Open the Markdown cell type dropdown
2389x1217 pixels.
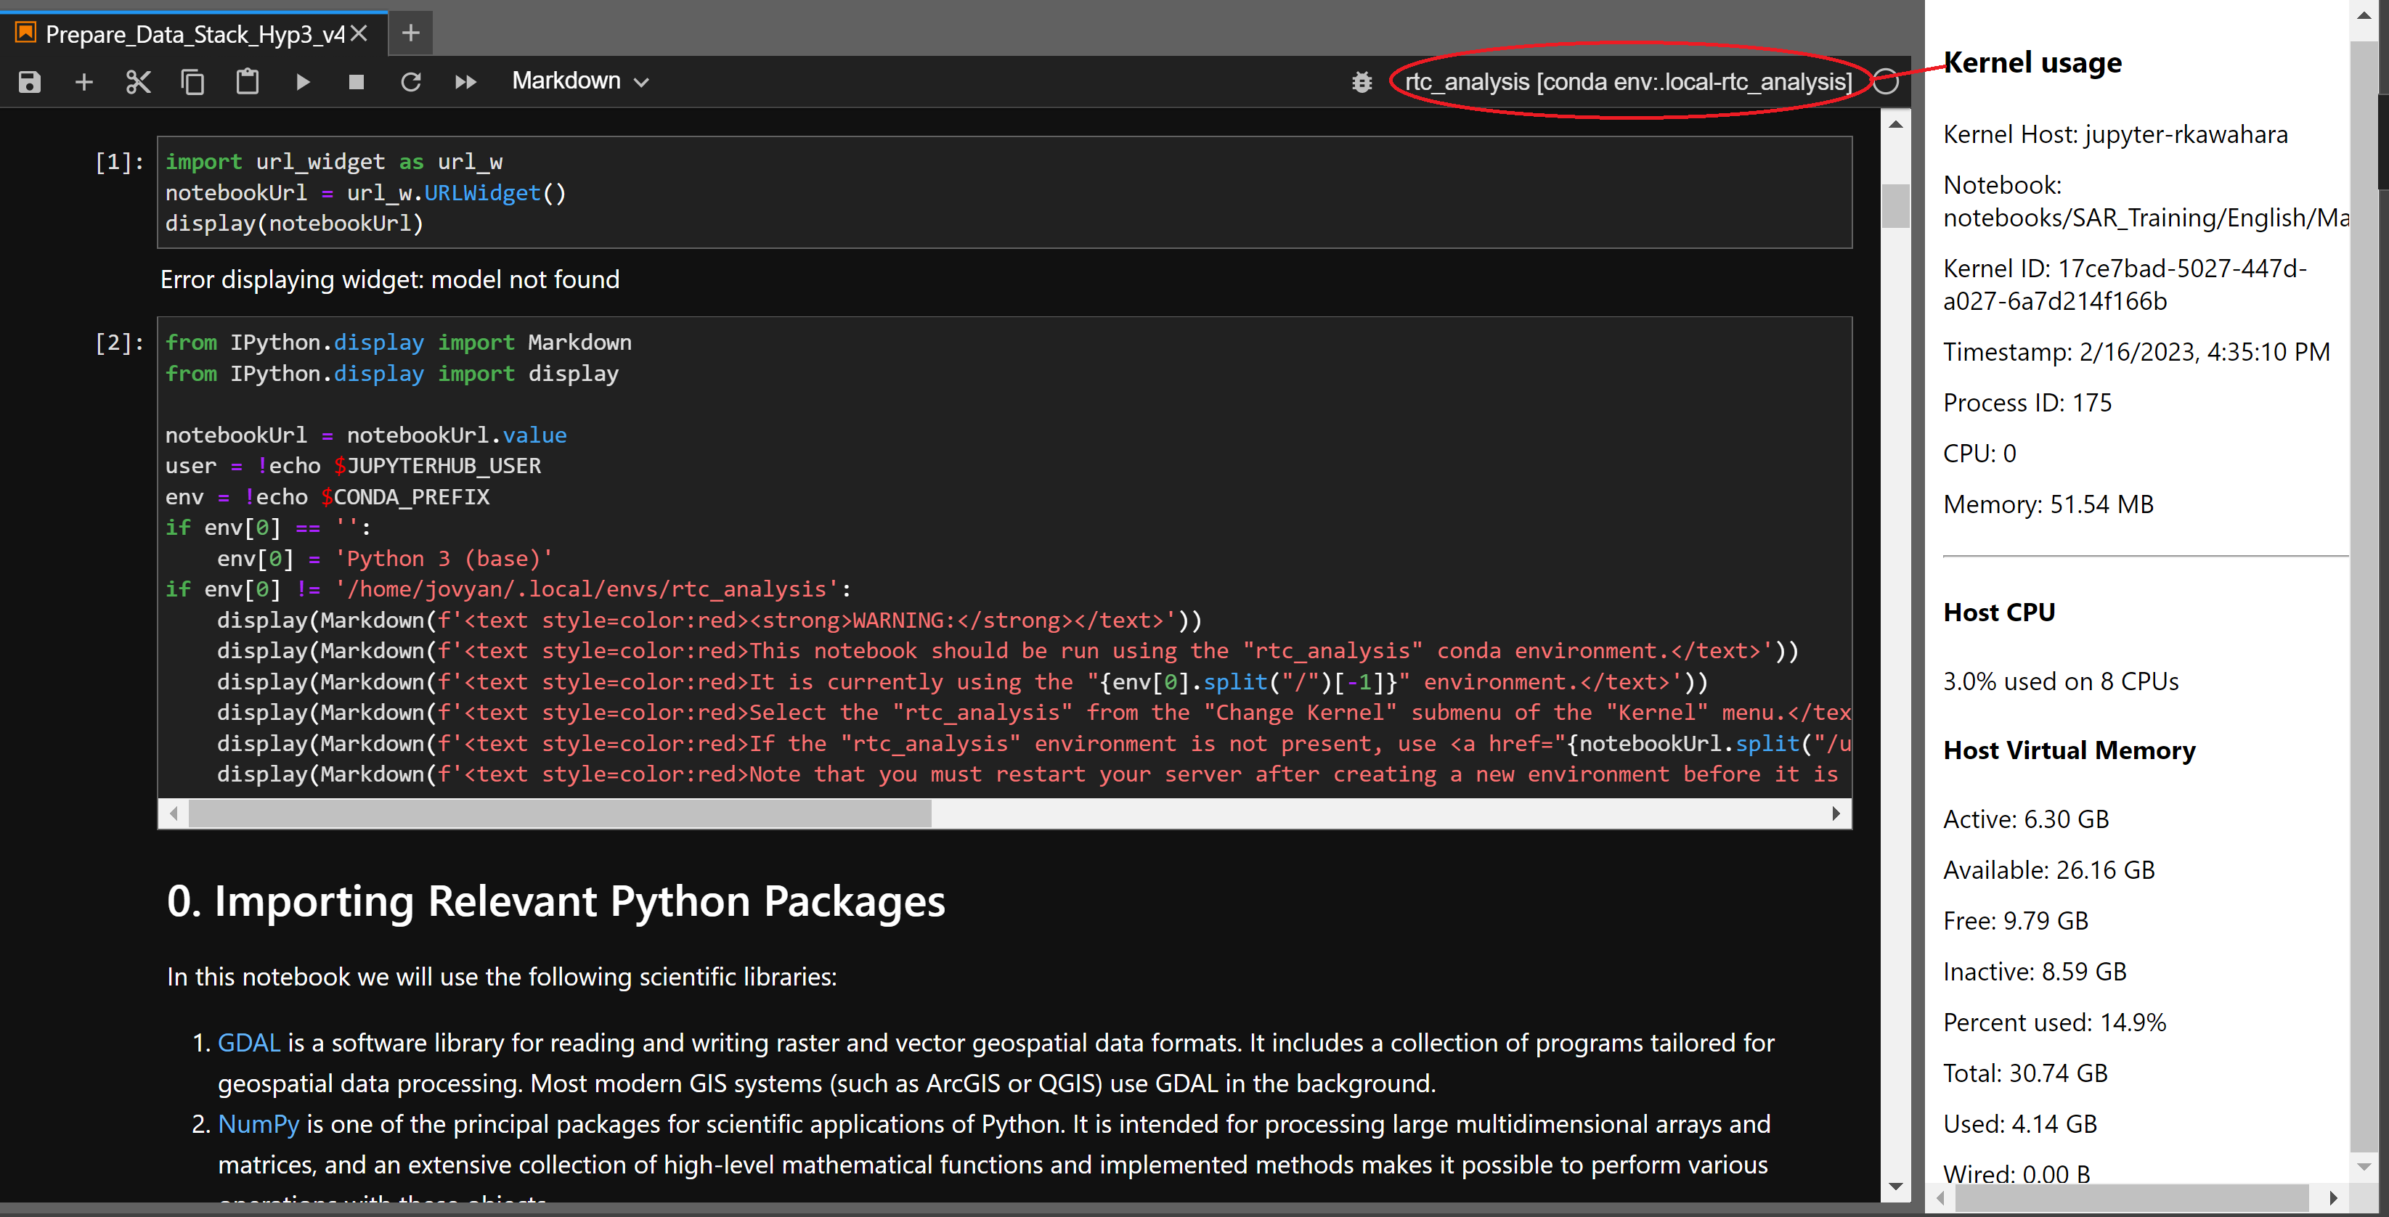point(579,81)
